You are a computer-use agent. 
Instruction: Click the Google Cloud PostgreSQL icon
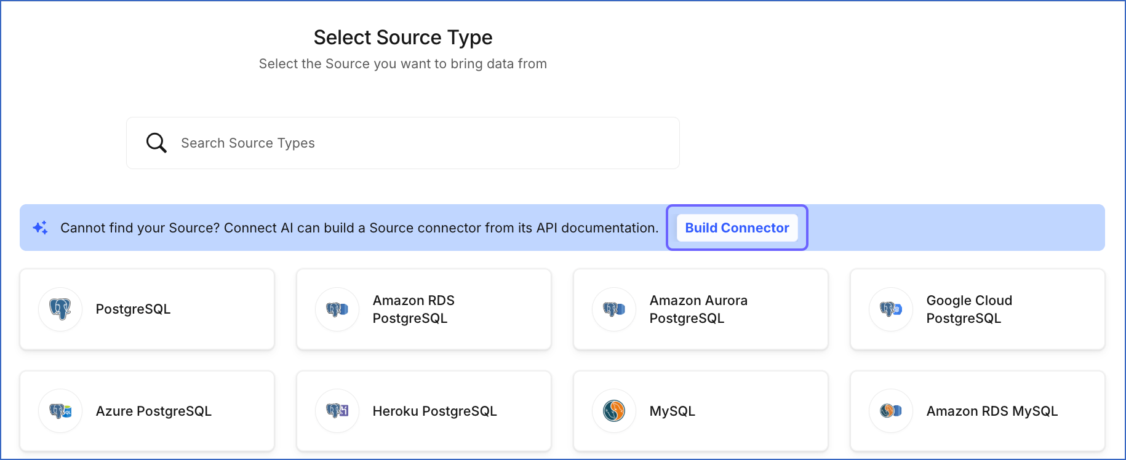tap(891, 309)
